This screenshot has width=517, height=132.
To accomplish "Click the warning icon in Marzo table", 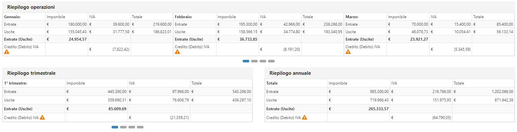I will 348,52.
